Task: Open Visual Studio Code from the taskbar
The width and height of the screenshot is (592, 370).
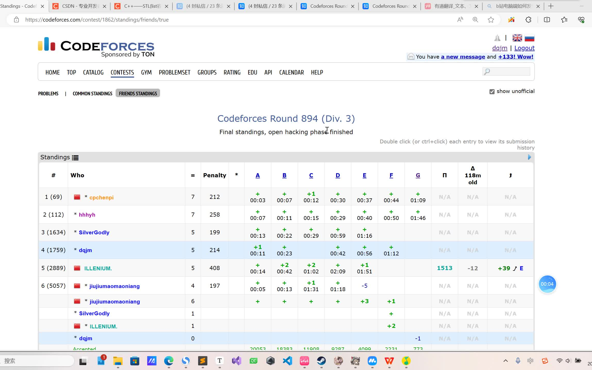Action: tap(288, 361)
